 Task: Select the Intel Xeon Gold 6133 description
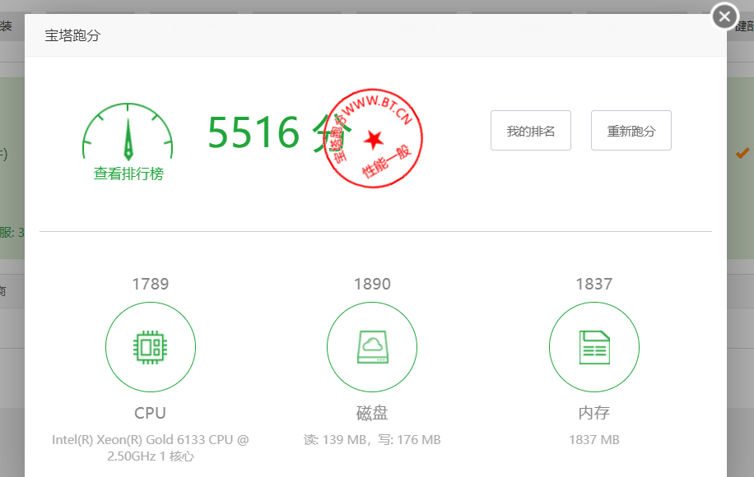[x=151, y=447]
